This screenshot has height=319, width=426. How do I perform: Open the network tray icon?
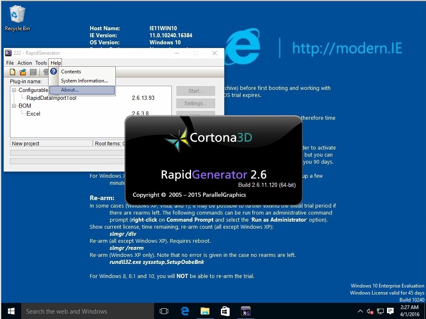click(x=380, y=312)
